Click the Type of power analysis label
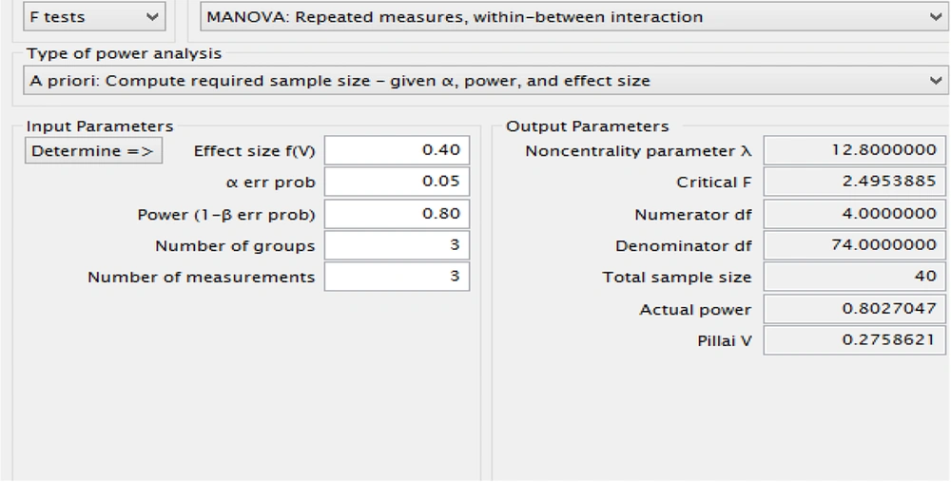Viewport: 951px width, 482px height. pyautogui.click(x=124, y=53)
